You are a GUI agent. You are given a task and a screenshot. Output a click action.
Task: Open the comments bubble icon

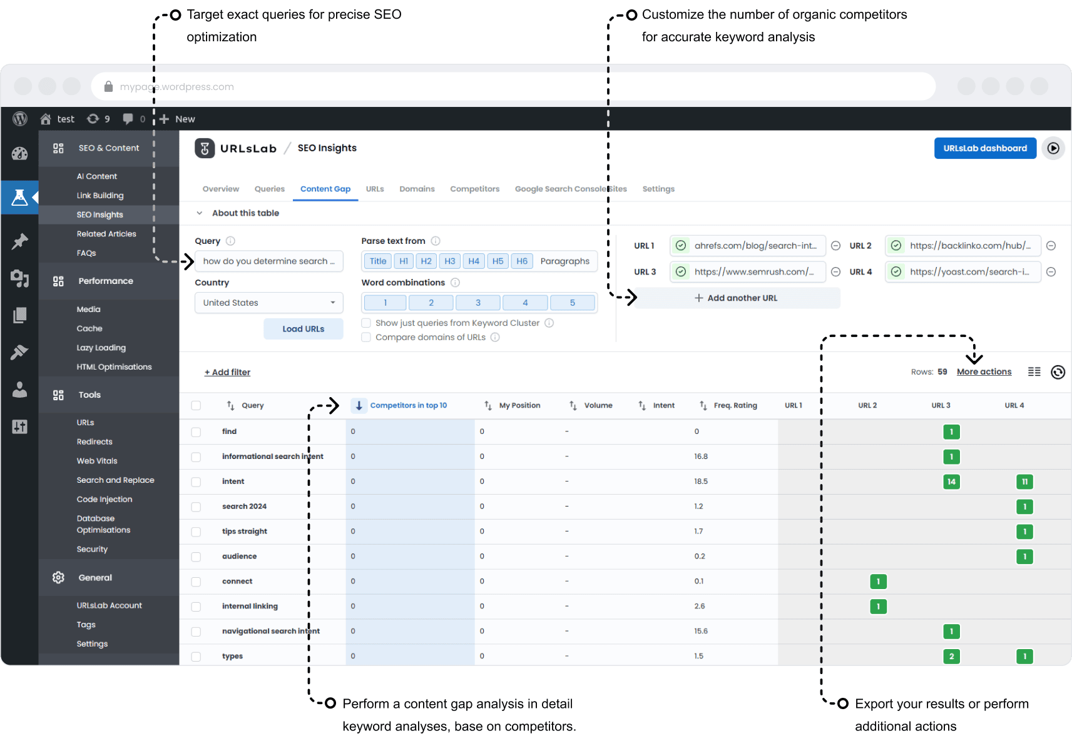point(128,119)
